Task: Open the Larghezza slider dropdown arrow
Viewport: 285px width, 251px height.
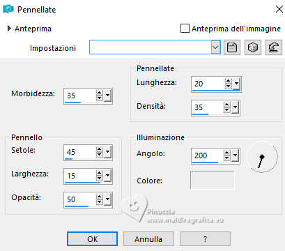Action: [107, 176]
